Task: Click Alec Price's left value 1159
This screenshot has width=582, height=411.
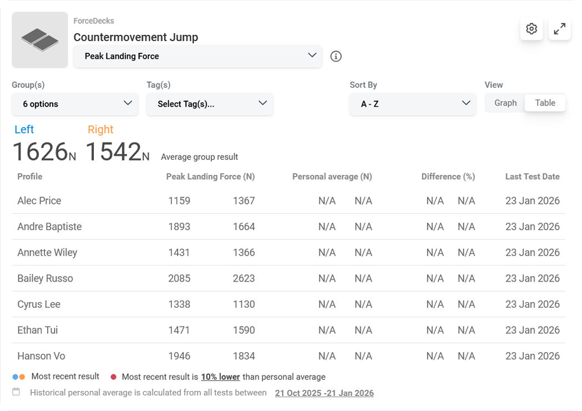Action: click(x=179, y=201)
